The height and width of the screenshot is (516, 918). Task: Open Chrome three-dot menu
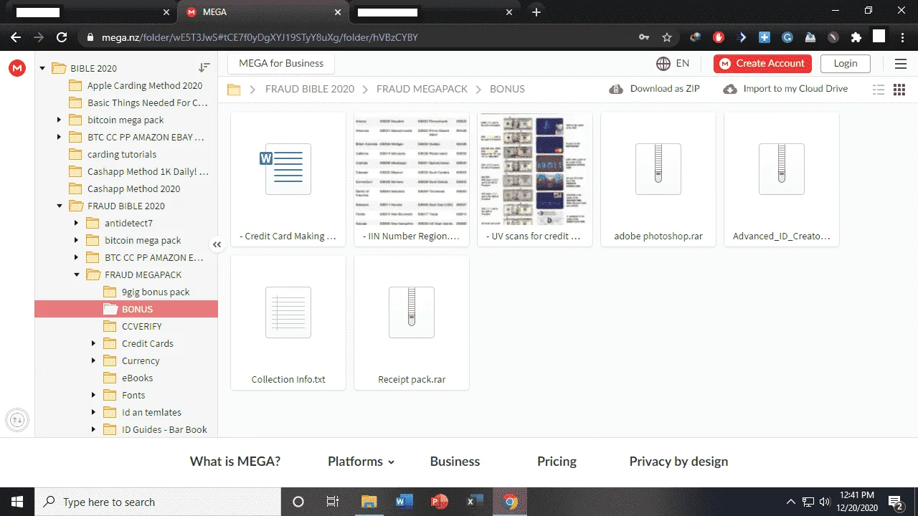click(902, 37)
